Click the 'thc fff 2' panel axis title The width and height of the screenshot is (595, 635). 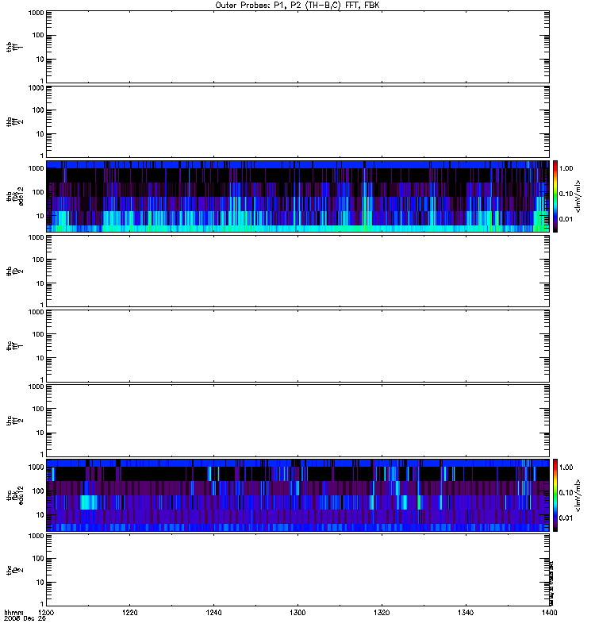tap(14, 421)
